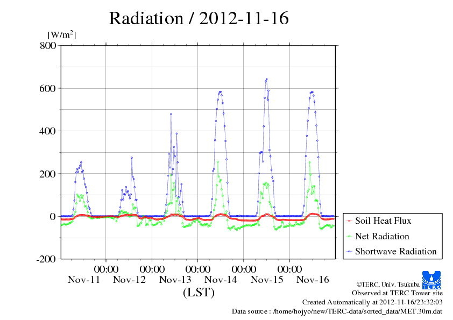Viewport: 453px width, 320px height.
Task: Click the Nov-14 shortwave peak near 580
Action: click(x=220, y=92)
